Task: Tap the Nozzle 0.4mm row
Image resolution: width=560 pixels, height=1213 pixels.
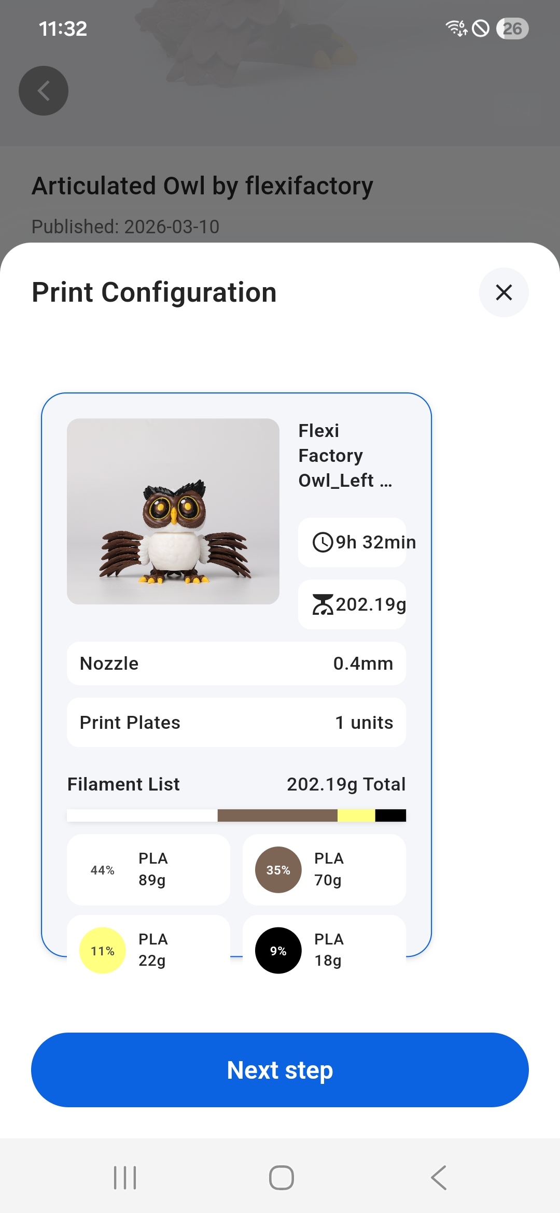Action: pyautogui.click(x=236, y=664)
